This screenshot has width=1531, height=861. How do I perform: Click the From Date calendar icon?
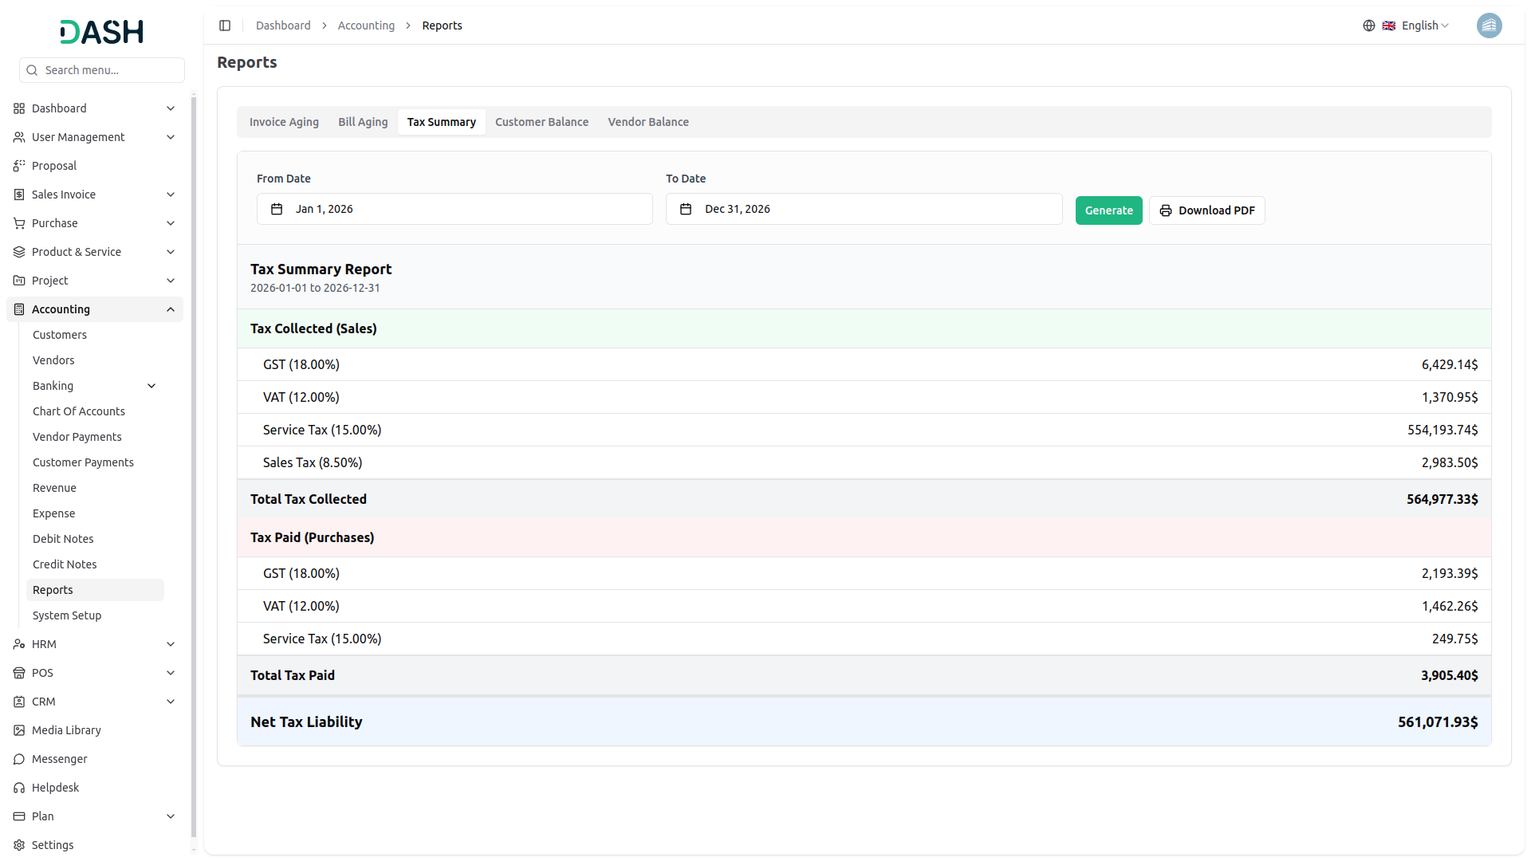click(277, 209)
